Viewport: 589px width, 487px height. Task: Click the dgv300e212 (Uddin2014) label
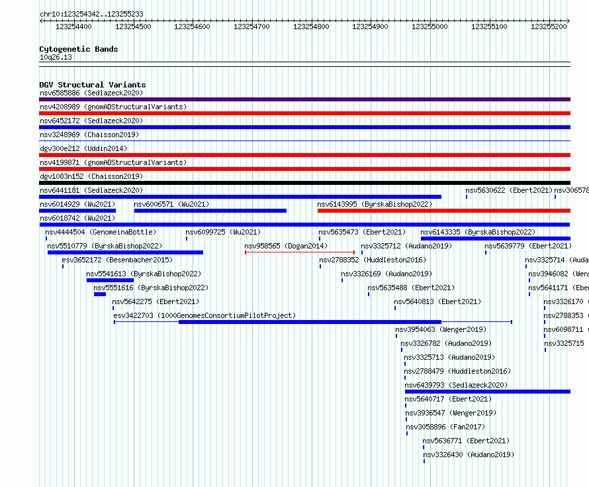pyautogui.click(x=83, y=148)
